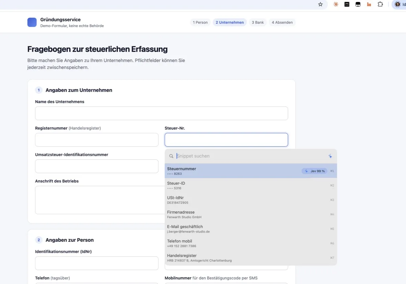This screenshot has width=406, height=284.
Task: Select the 2 Unternehmen step
Action: (230, 22)
